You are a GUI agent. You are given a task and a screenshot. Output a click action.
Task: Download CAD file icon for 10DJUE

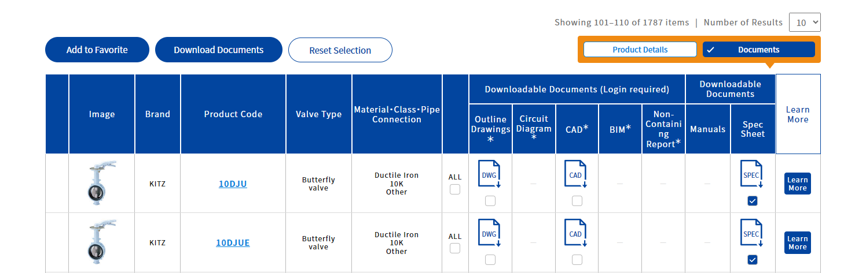pyautogui.click(x=576, y=234)
